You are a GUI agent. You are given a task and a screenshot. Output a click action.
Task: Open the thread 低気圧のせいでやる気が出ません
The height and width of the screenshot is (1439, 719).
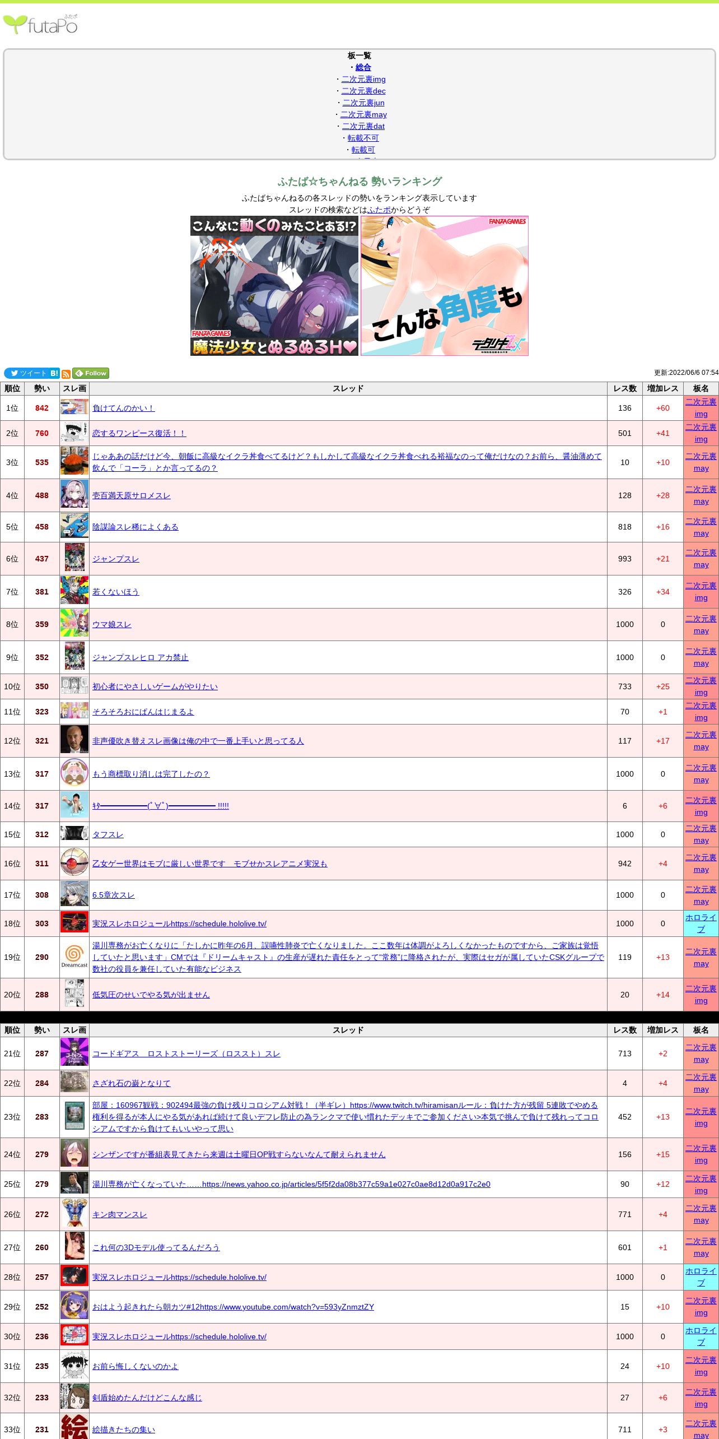point(151,995)
